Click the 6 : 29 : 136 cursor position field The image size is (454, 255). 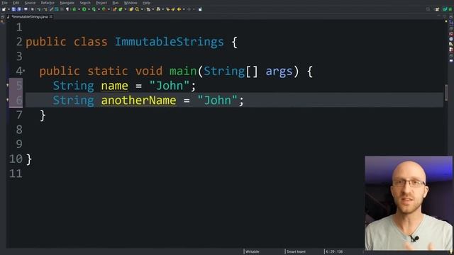pyautogui.click(x=334, y=251)
